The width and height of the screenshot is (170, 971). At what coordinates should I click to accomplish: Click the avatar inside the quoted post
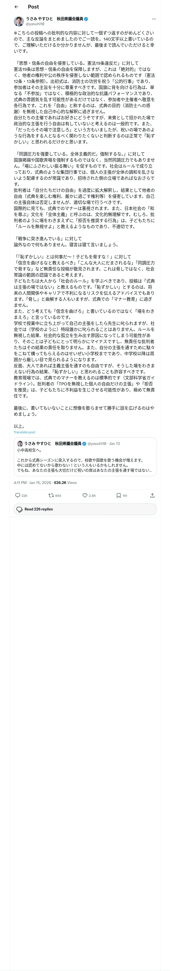pyautogui.click(x=20, y=444)
